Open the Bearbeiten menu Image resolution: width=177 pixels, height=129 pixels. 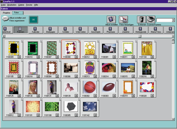pos(12,5)
